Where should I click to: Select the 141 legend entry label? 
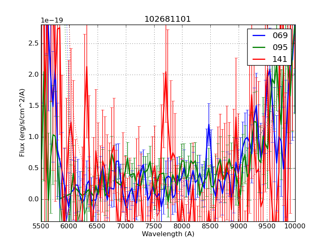coord(280,59)
